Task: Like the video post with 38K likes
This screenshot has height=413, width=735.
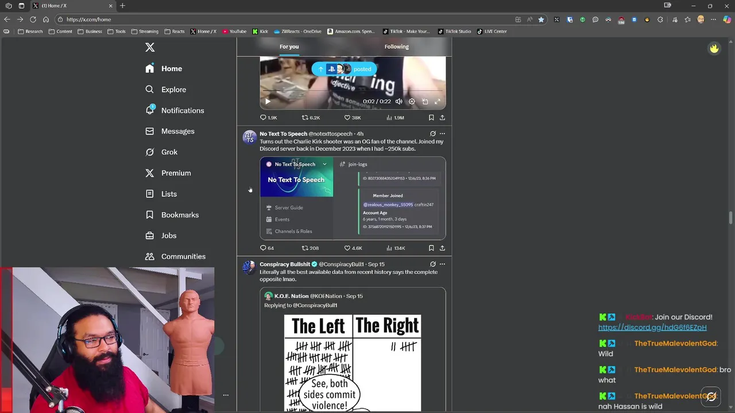Action: click(353, 118)
